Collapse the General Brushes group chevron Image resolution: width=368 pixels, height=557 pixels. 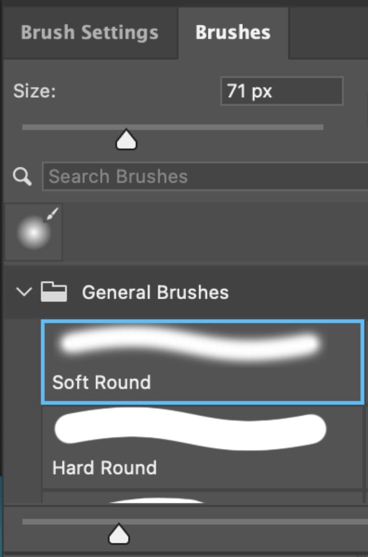23,292
